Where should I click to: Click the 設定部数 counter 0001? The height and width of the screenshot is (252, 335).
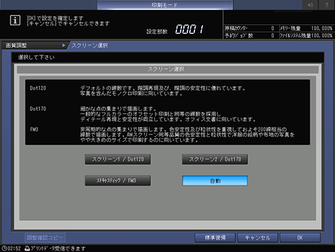189,29
